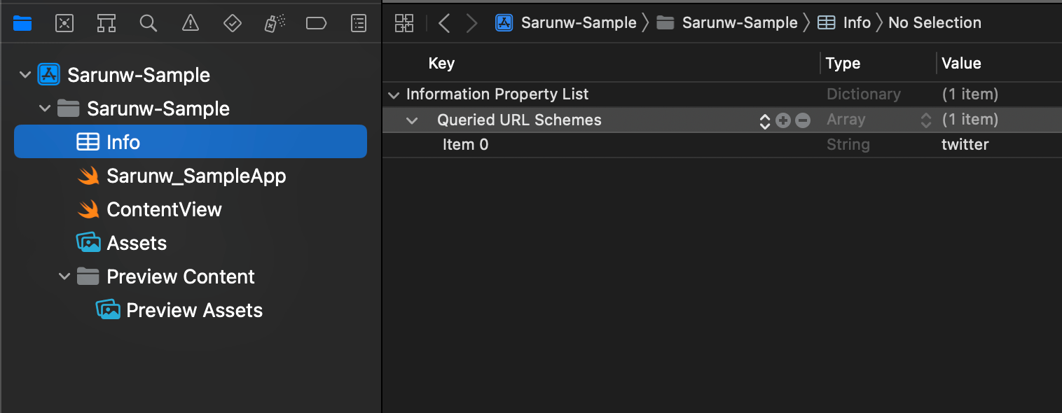
Task: Add item with plus button on Queried URL Schemes
Action: [x=783, y=120]
